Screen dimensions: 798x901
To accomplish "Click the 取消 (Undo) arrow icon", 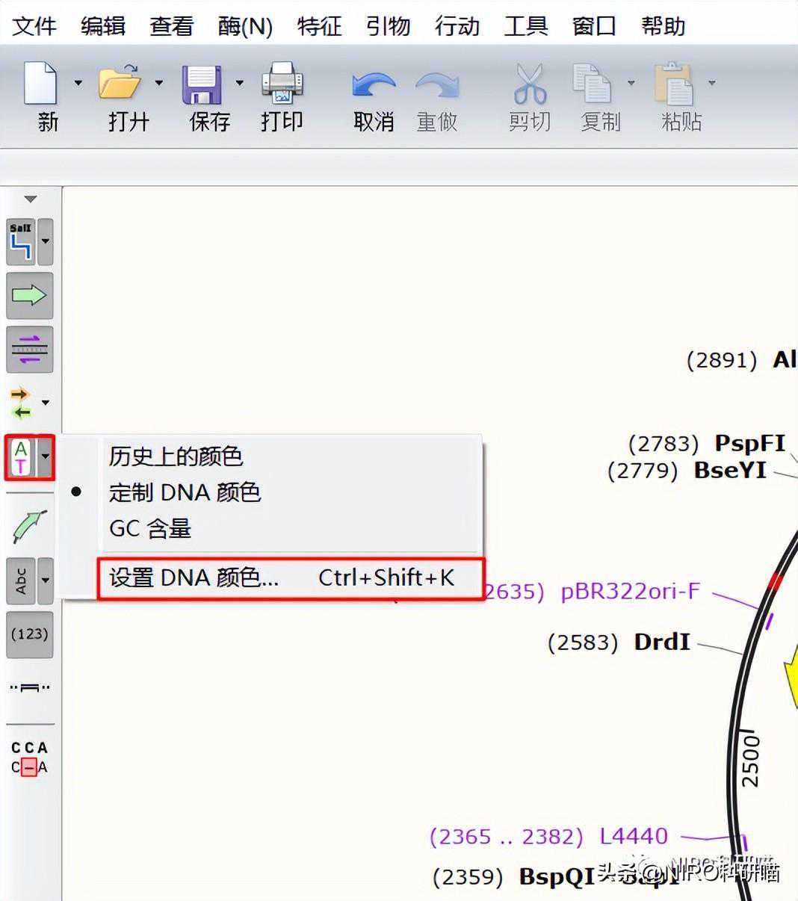I will click(373, 84).
